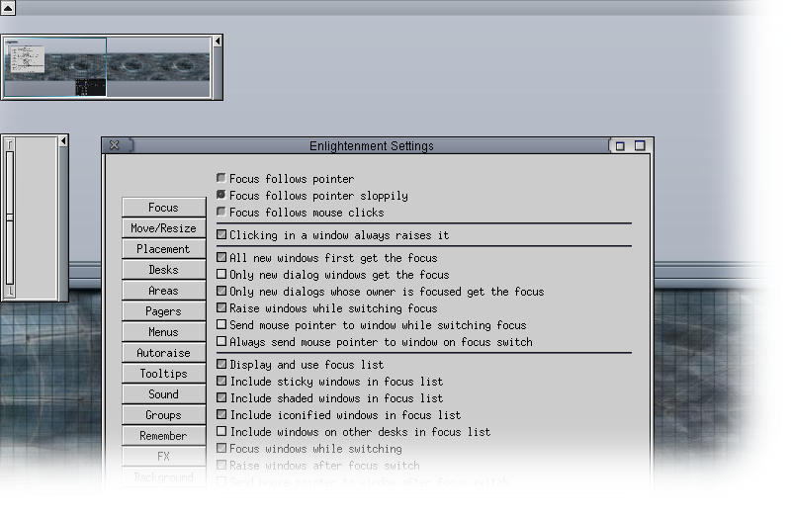Select the Sound tab
Screen dimensions: 791x519
click(163, 393)
